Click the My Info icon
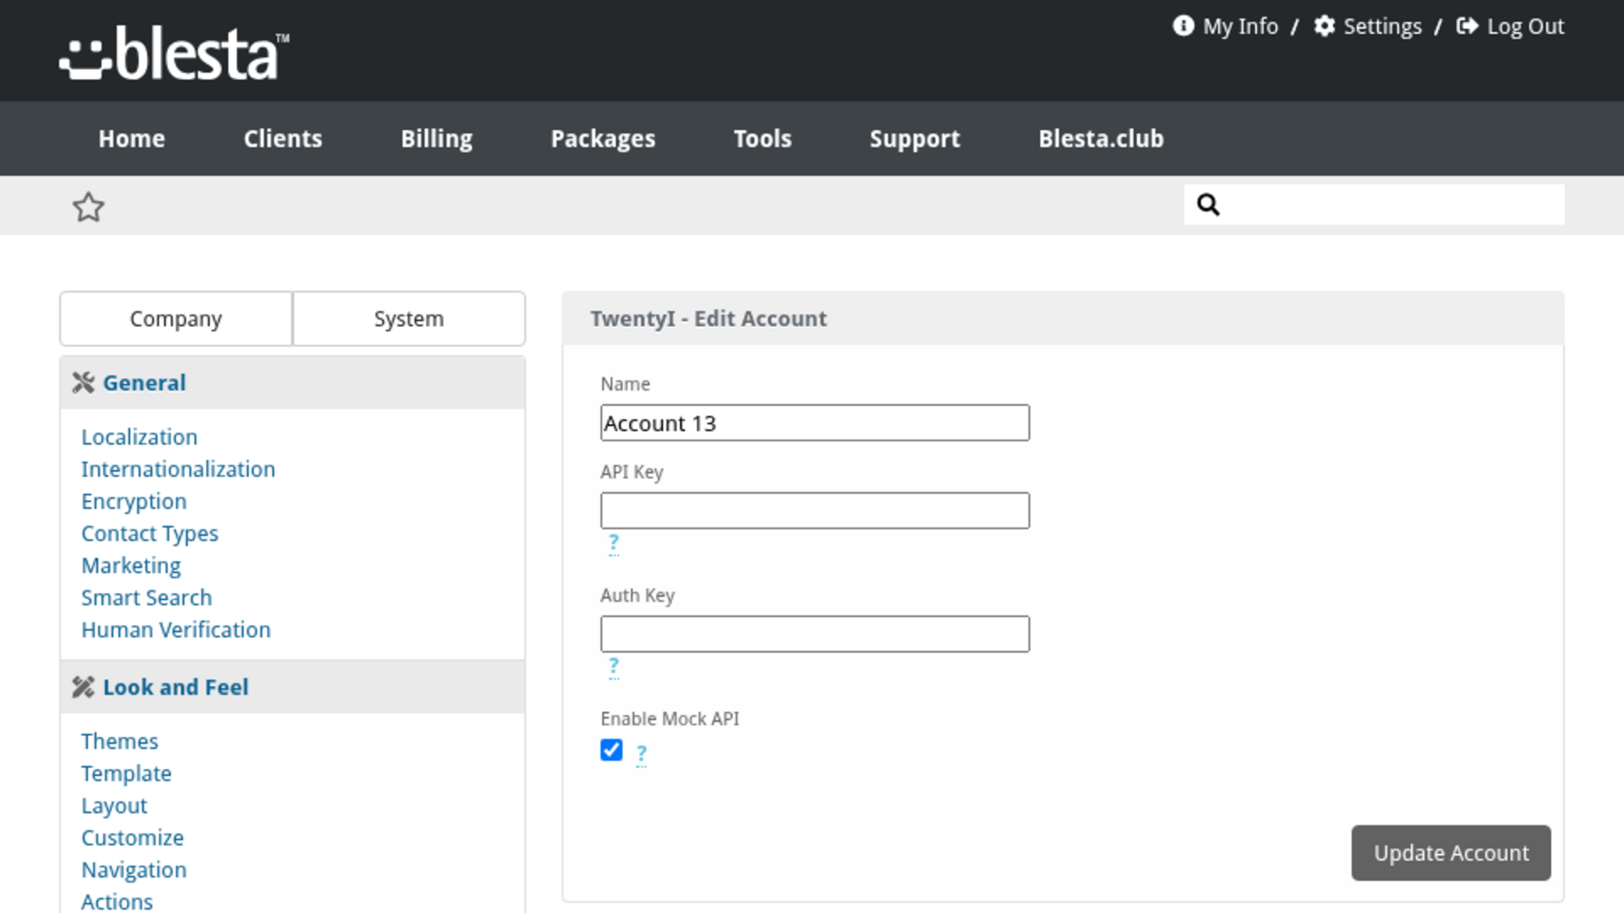Image resolution: width=1624 pixels, height=913 pixels. point(1182,26)
